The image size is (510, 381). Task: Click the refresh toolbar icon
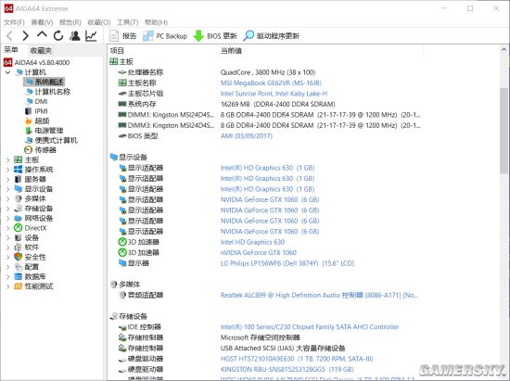coord(58,35)
